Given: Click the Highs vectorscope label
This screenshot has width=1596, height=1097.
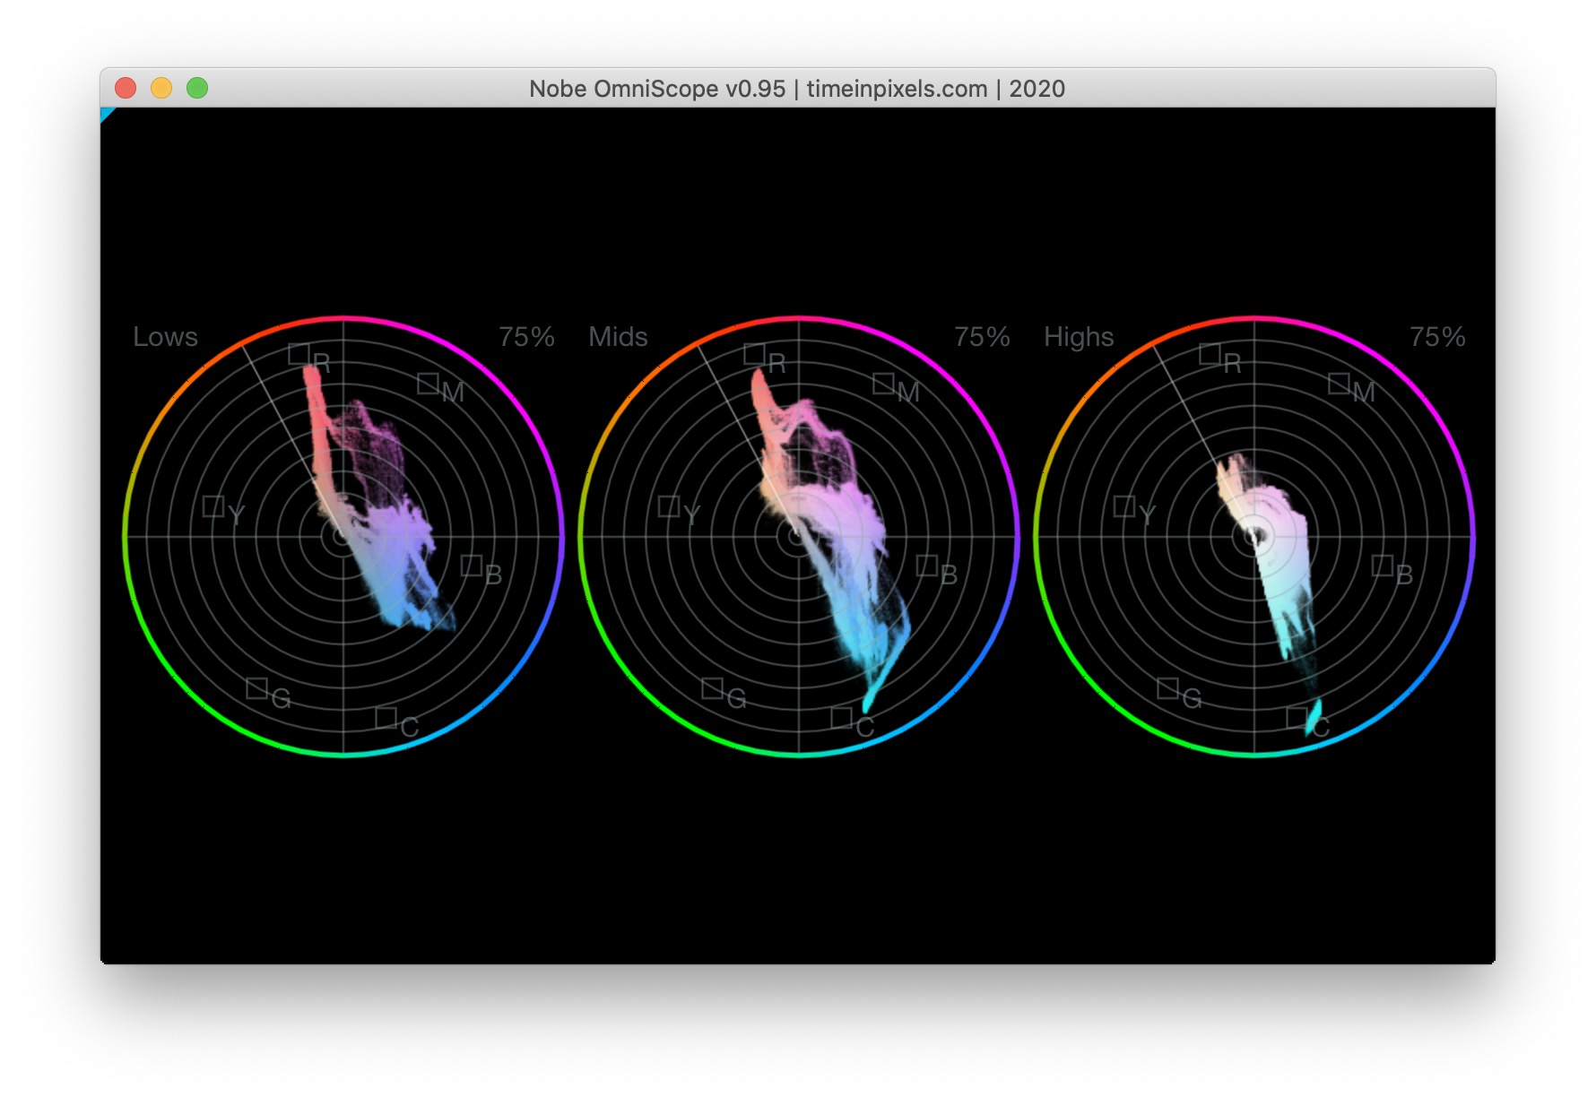Looking at the screenshot, I should coord(1079,337).
